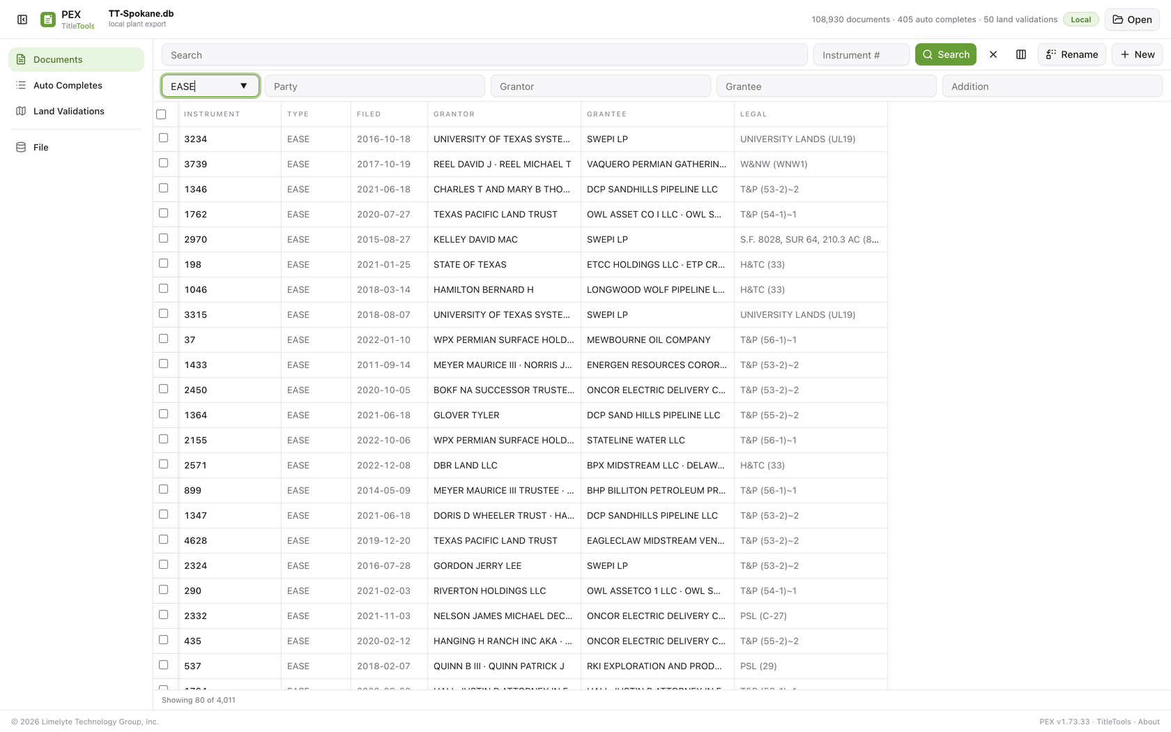Click the Addition filter field
The image size is (1171, 732).
click(1053, 86)
